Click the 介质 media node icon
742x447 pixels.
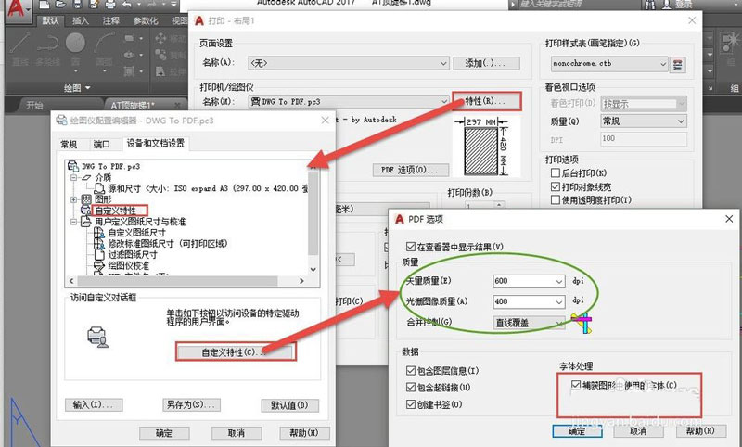[x=86, y=177]
